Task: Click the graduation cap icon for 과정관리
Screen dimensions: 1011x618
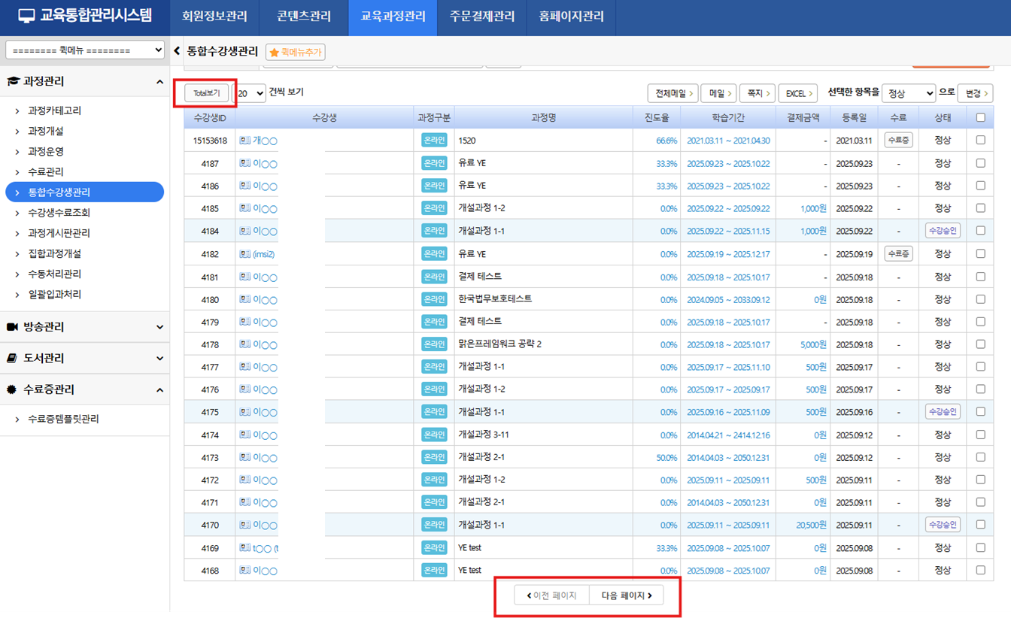Action: 13,81
